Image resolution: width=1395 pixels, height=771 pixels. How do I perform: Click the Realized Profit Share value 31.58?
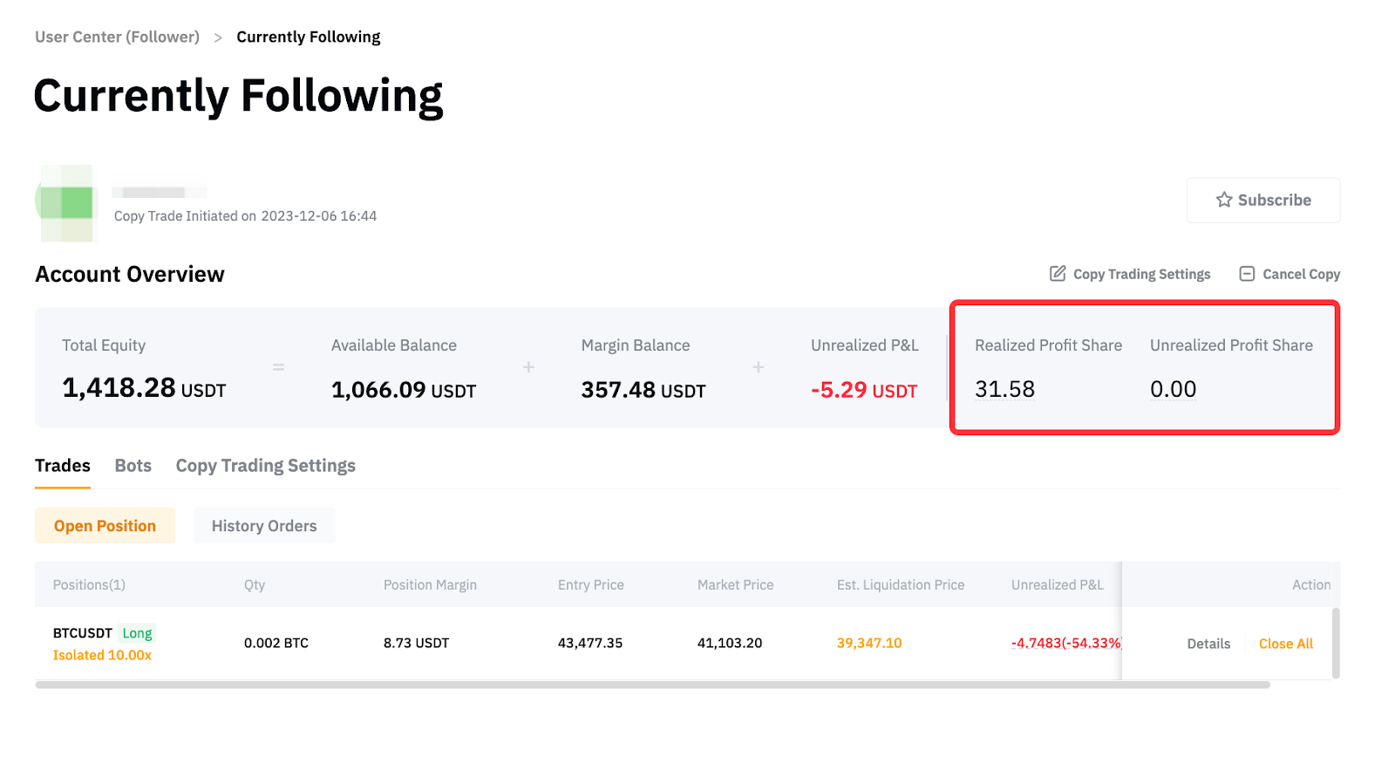1004,389
